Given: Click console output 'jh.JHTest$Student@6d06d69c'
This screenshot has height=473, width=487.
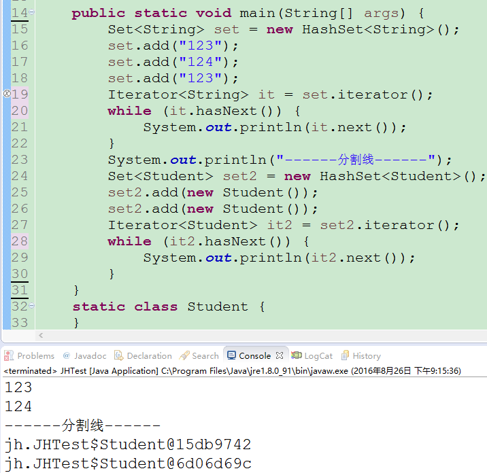Looking at the screenshot, I should (x=128, y=463).
